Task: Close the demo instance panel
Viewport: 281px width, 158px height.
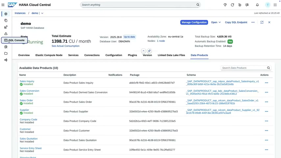Action: point(269,22)
